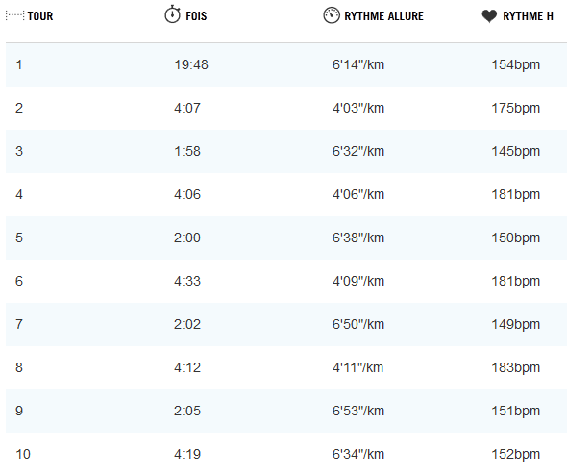This screenshot has height=476, width=567.
Task: Click the 4'11"/km pace cell
Action: point(357,367)
